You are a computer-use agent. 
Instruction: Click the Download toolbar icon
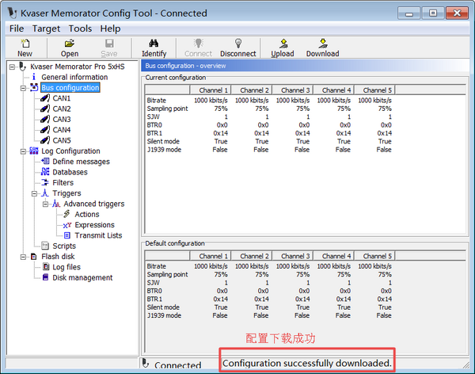(323, 44)
